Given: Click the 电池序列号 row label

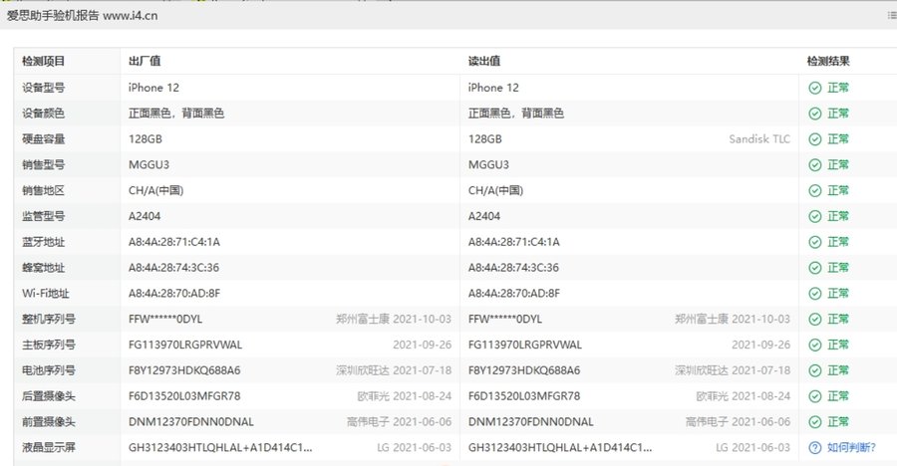Looking at the screenshot, I should point(49,370).
